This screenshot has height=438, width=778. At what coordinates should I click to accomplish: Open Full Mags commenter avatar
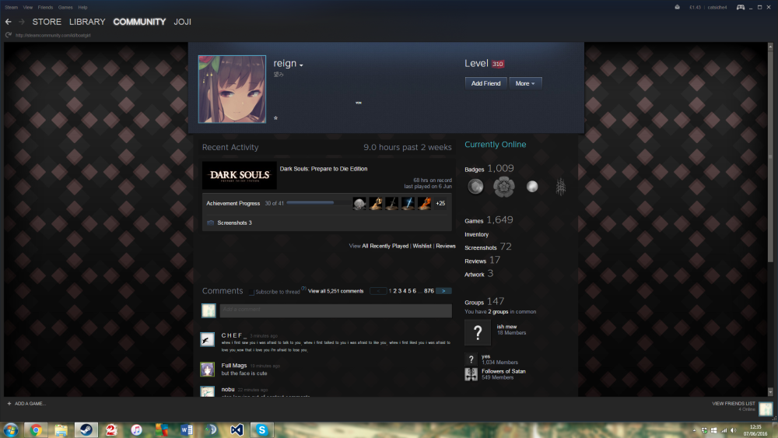click(x=208, y=369)
